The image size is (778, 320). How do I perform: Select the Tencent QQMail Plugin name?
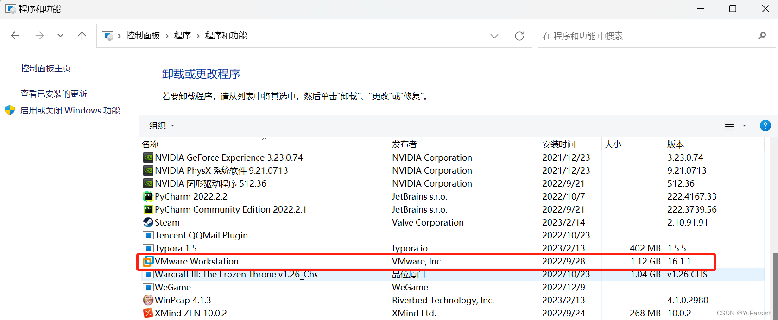click(x=201, y=235)
